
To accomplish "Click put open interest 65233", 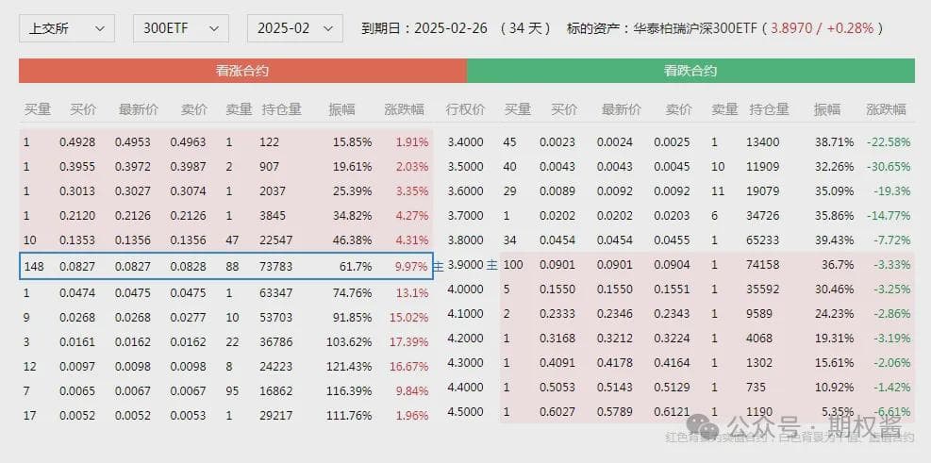I will click(763, 240).
